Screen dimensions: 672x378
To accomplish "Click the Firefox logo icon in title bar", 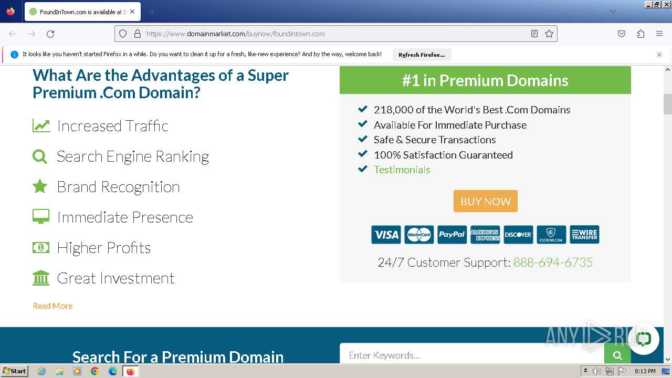I will click(x=10, y=11).
